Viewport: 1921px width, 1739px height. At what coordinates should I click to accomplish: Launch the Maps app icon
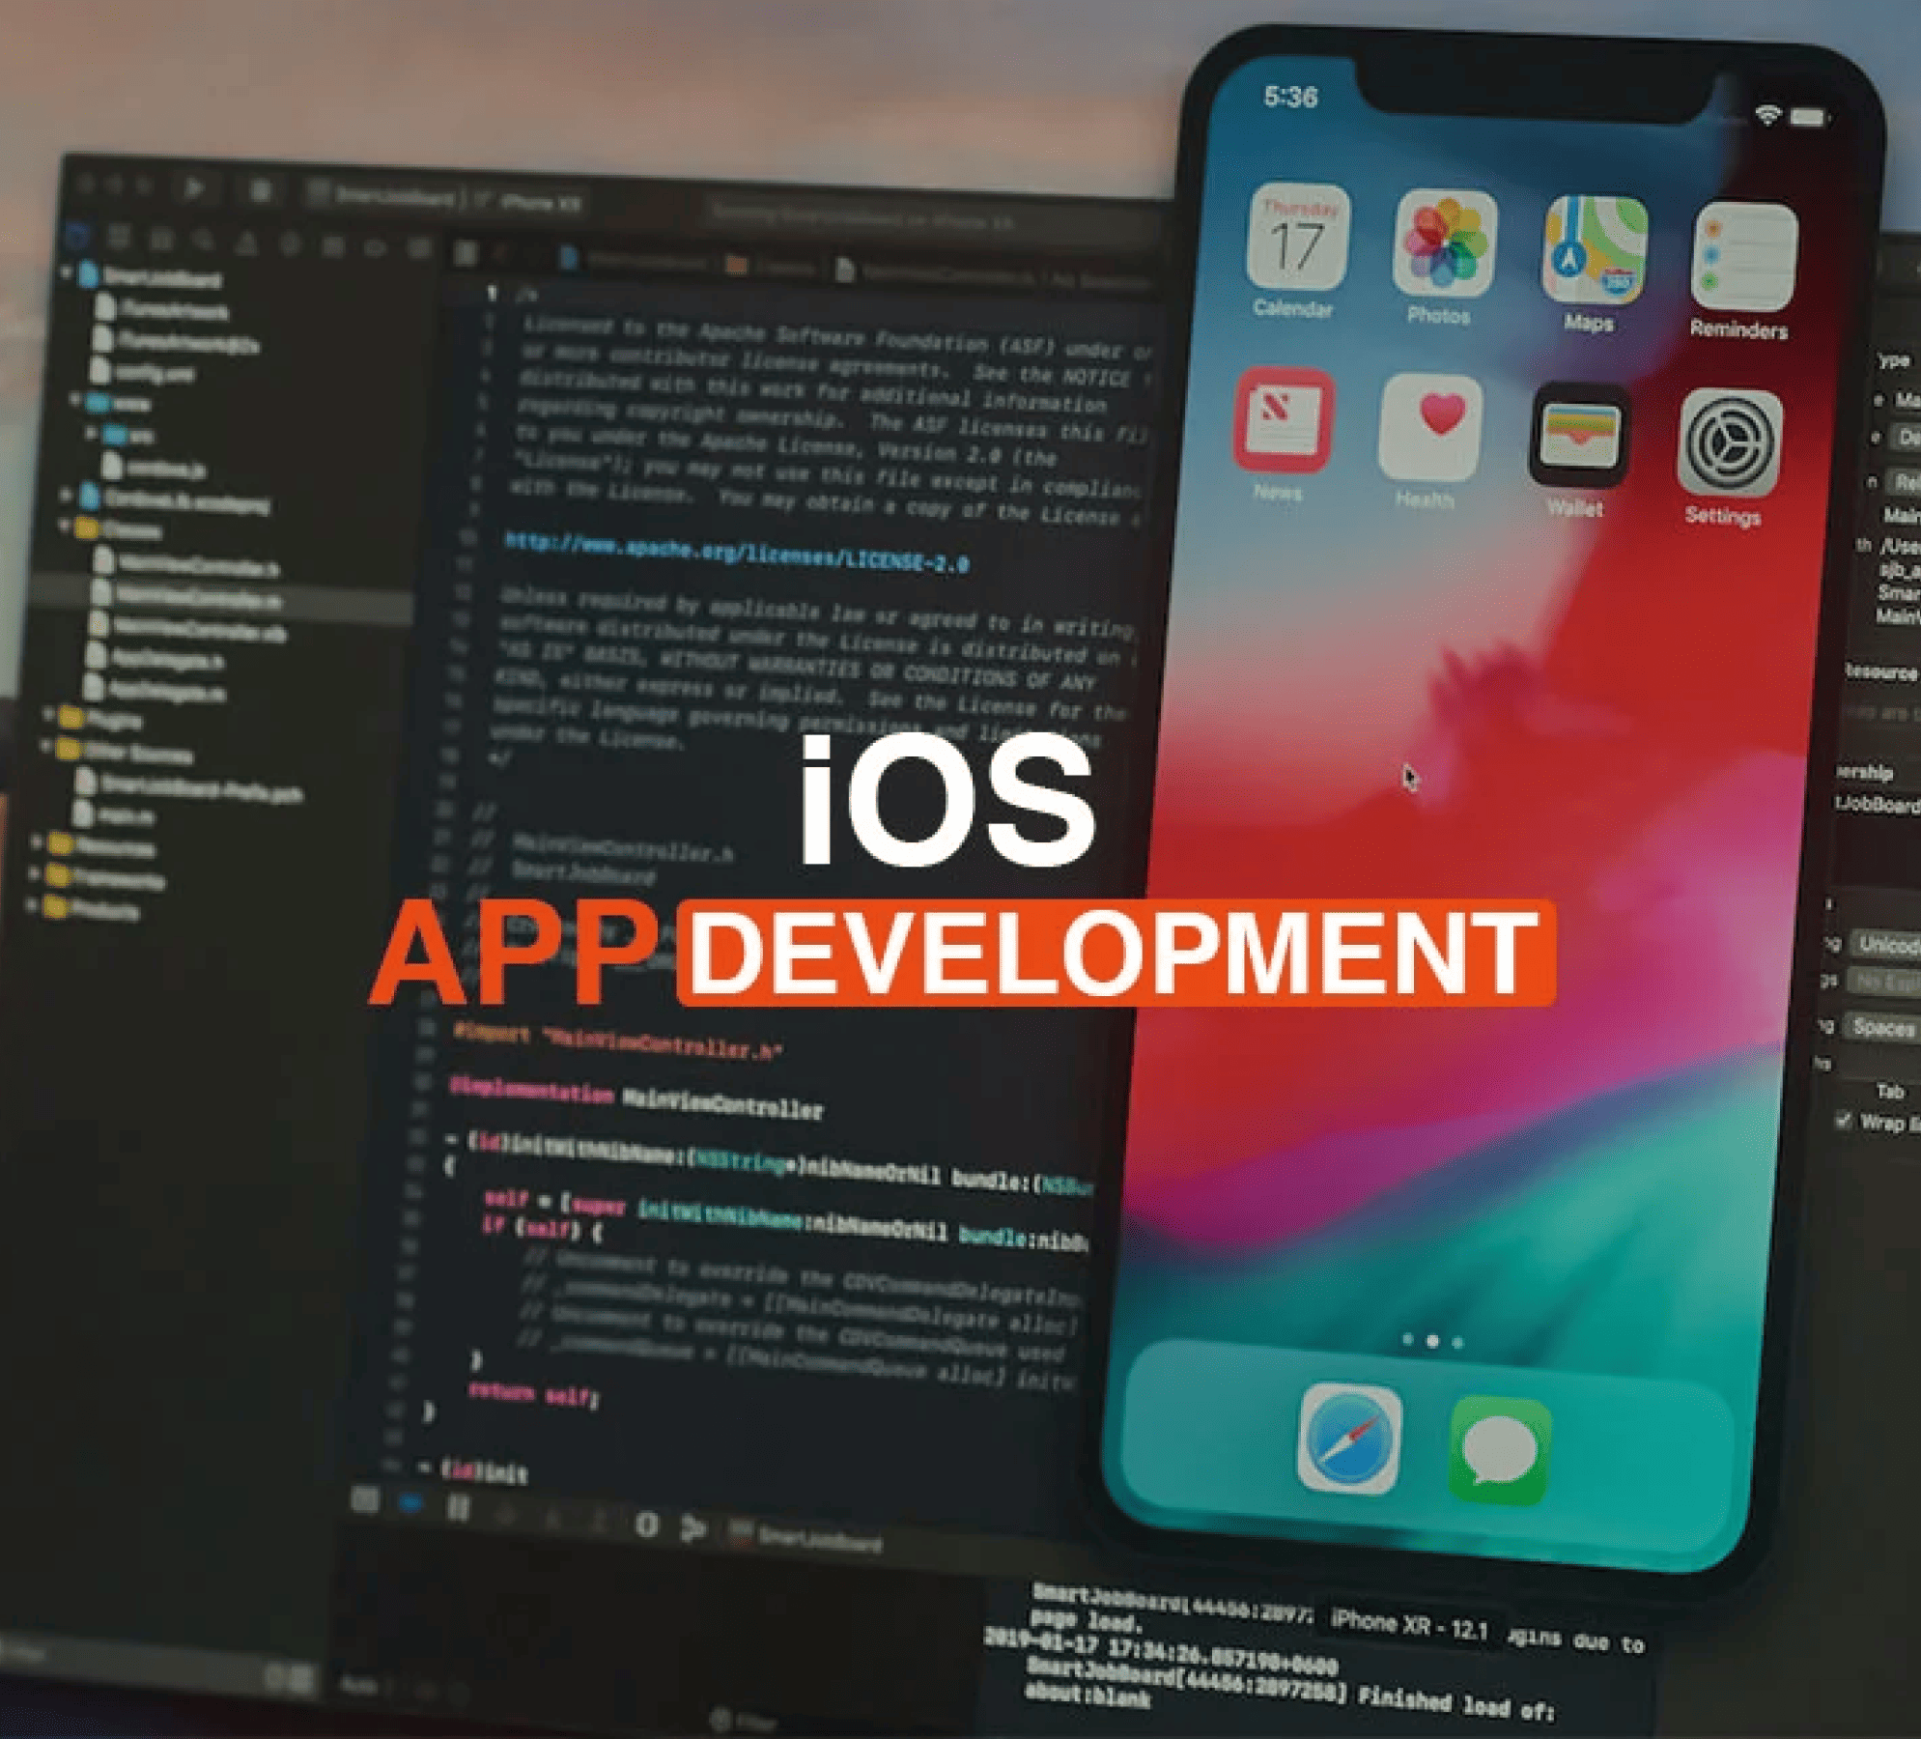pyautogui.click(x=1595, y=250)
